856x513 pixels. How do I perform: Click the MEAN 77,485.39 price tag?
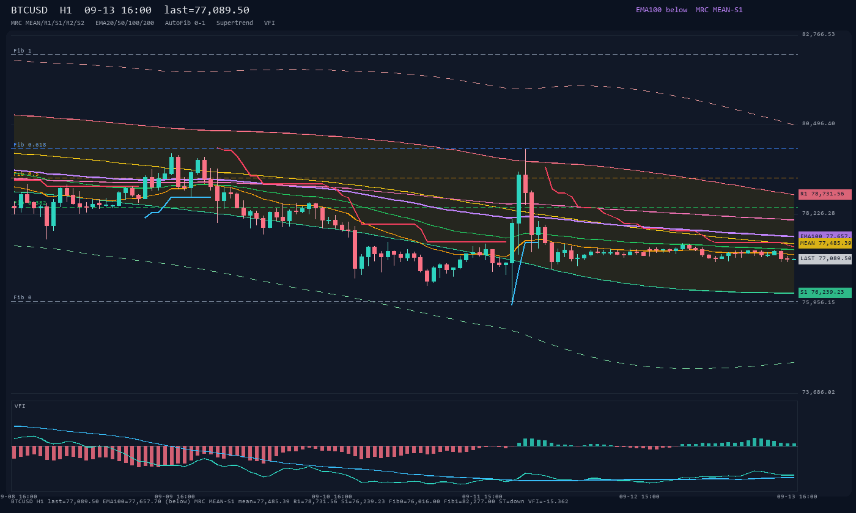click(825, 243)
